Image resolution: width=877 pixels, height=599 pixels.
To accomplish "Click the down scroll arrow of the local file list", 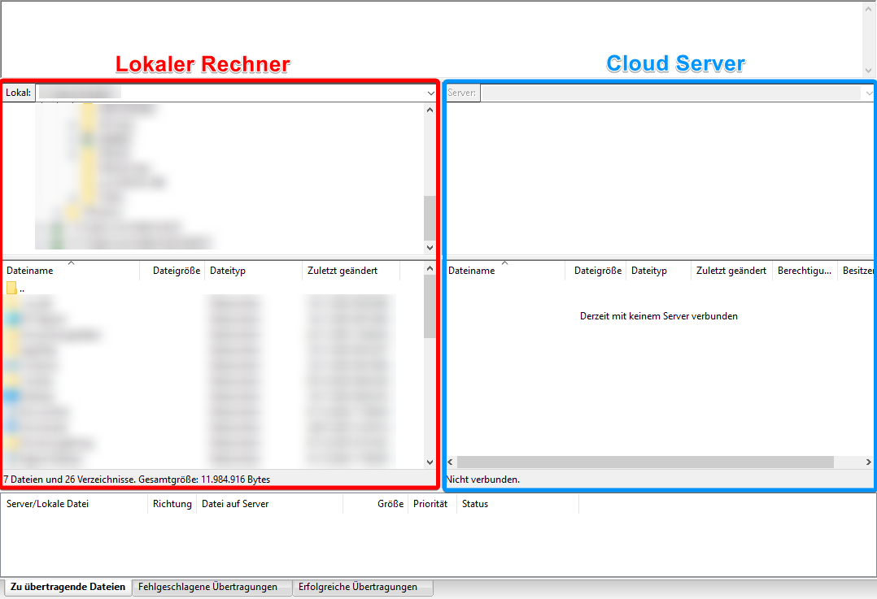I will pyautogui.click(x=429, y=461).
